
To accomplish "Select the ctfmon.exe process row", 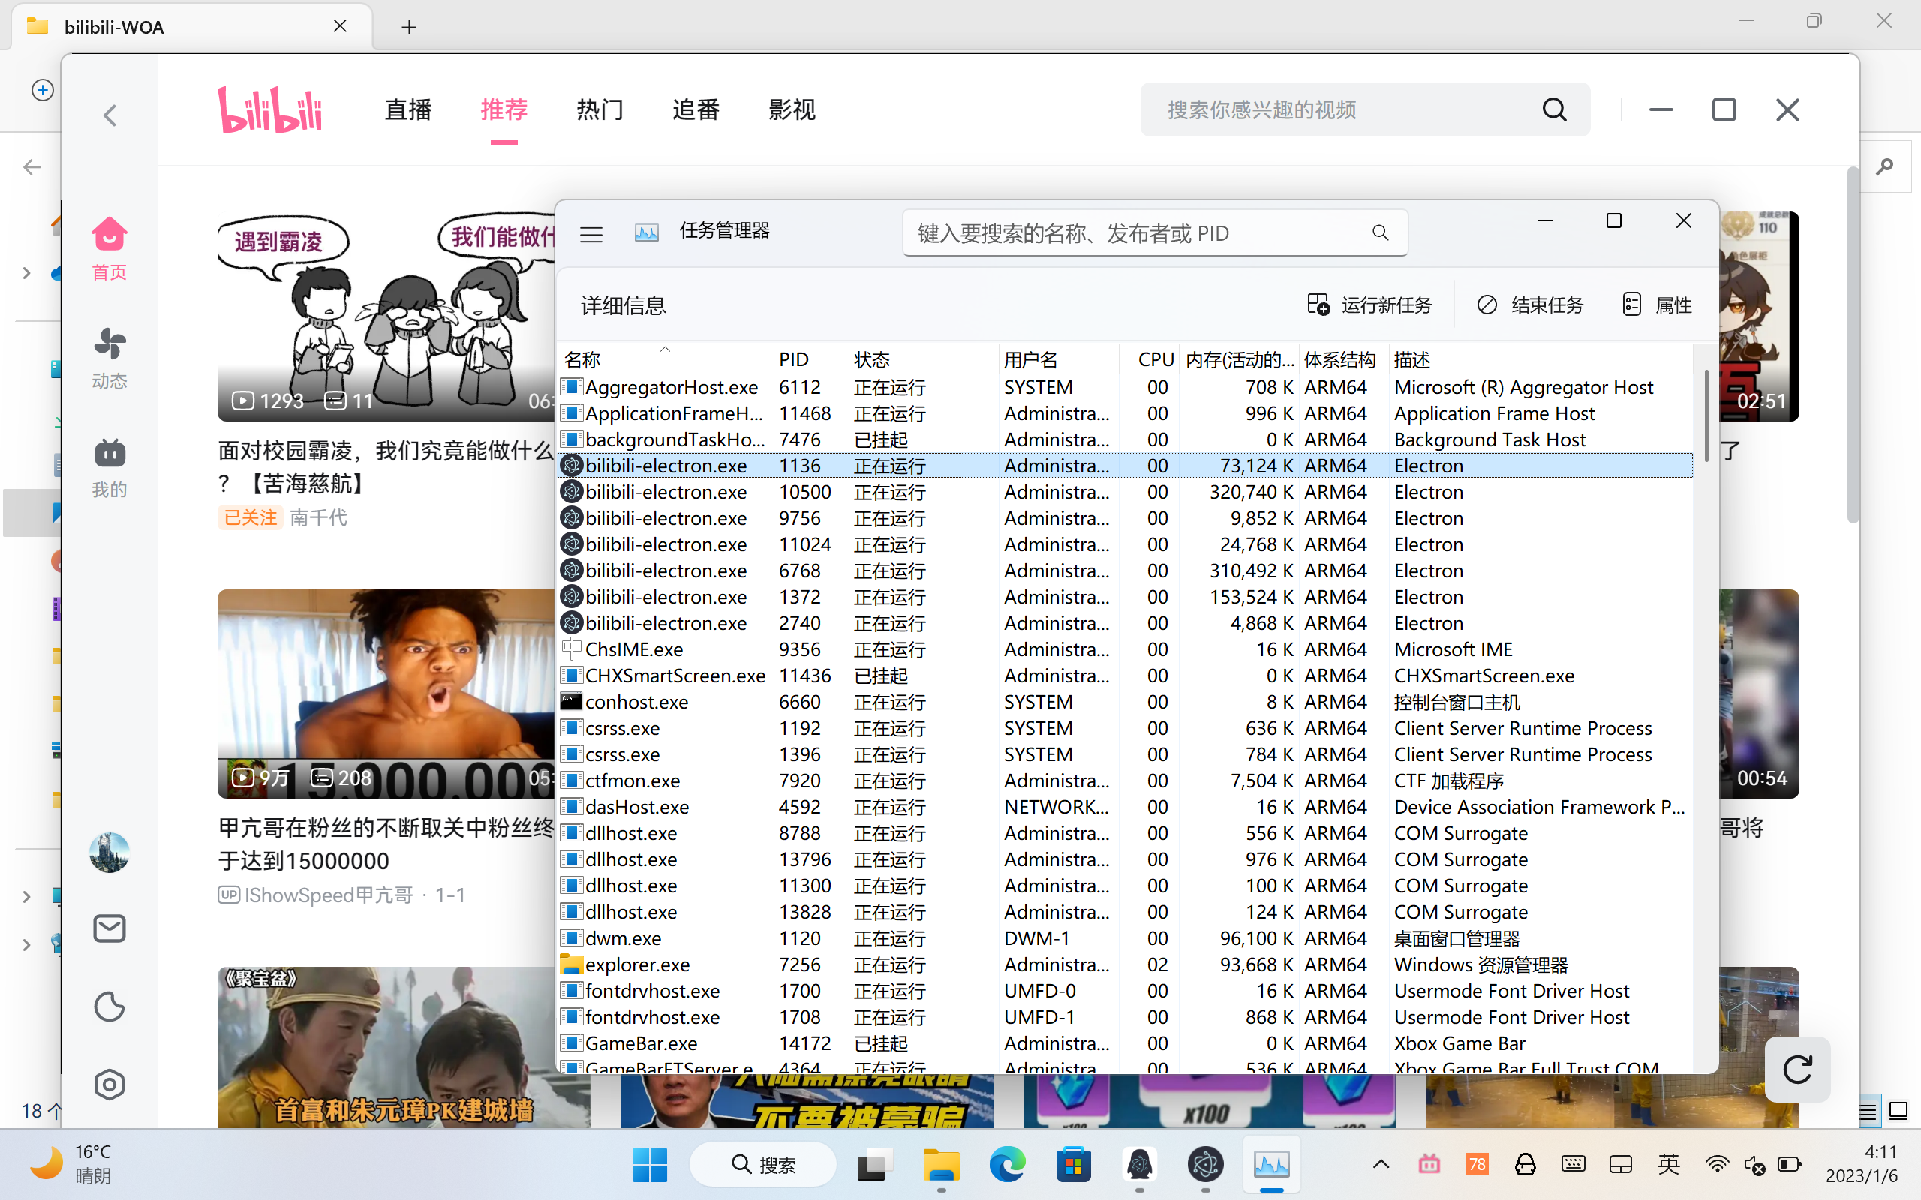I will (1126, 780).
